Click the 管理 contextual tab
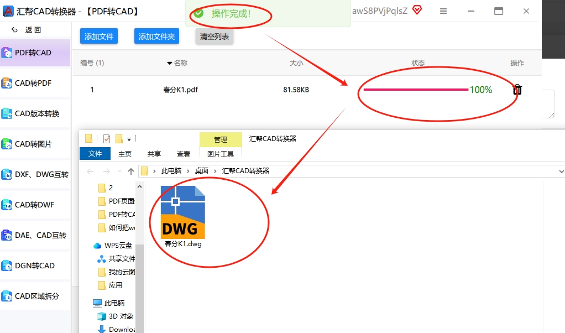 tap(221, 139)
